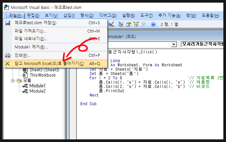Click the Sheet3 worksheet icon in tree
Screen dimensions: 226x142
(x=25, y=70)
